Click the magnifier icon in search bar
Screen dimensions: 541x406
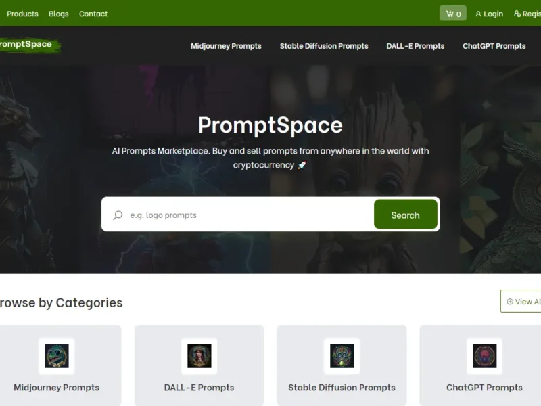(118, 215)
